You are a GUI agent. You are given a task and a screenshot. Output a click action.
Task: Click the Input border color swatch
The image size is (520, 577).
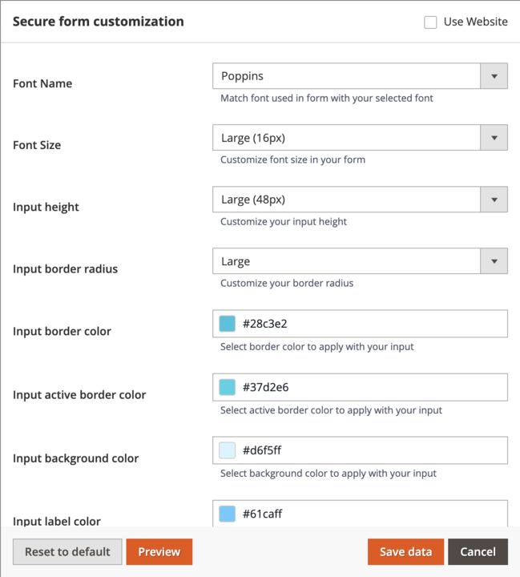228,324
